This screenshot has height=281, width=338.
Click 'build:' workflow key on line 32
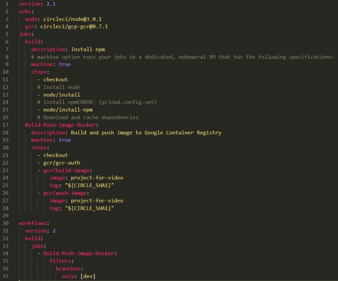coord(34,238)
